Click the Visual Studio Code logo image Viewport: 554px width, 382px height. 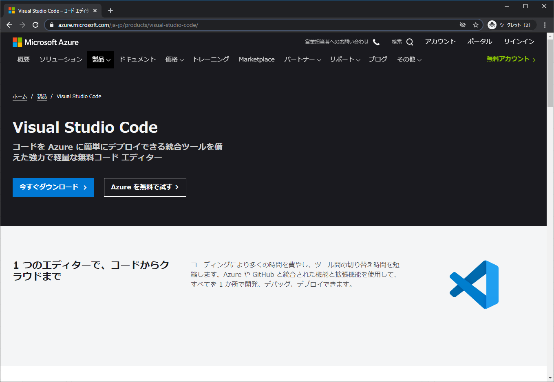point(474,284)
